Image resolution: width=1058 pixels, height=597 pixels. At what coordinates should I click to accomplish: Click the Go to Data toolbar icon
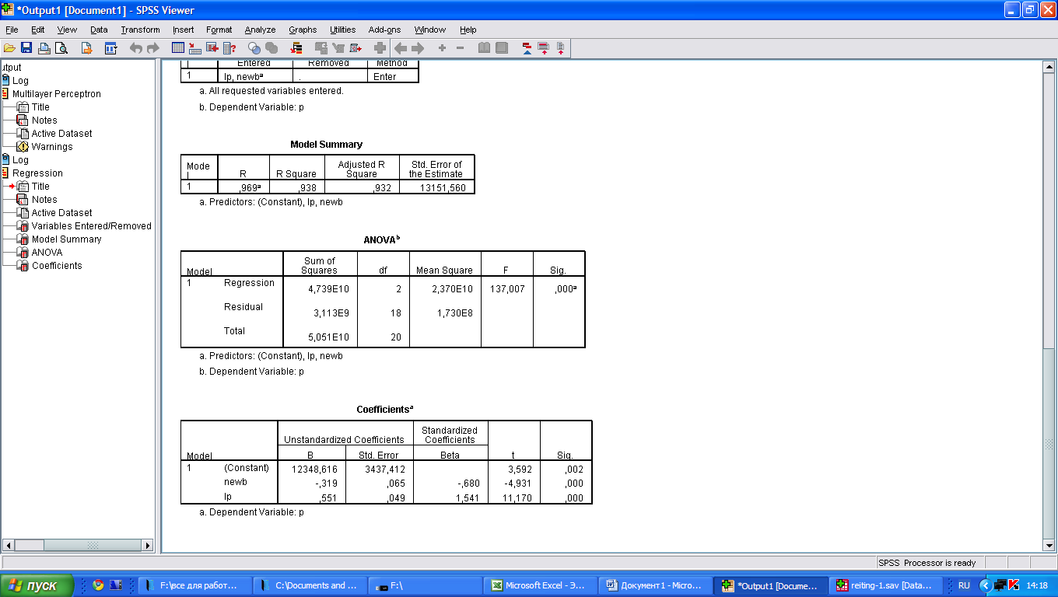point(178,48)
